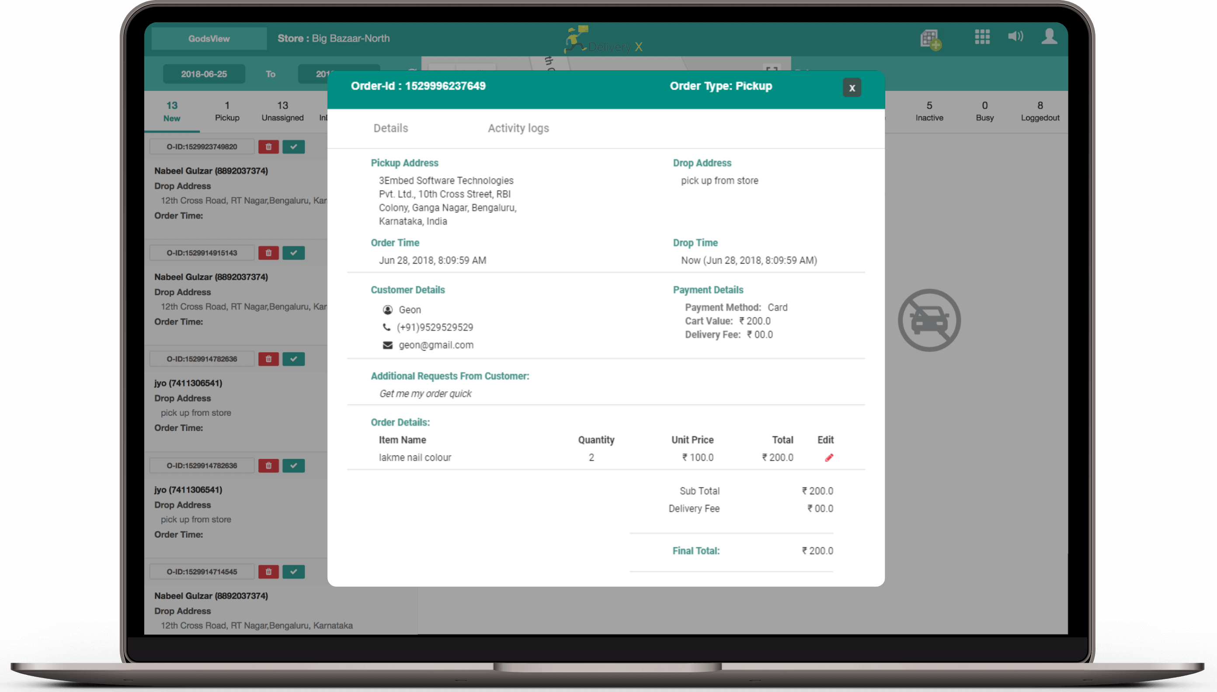This screenshot has width=1217, height=692.
Task: Click the Delivery X logo
Action: click(604, 40)
